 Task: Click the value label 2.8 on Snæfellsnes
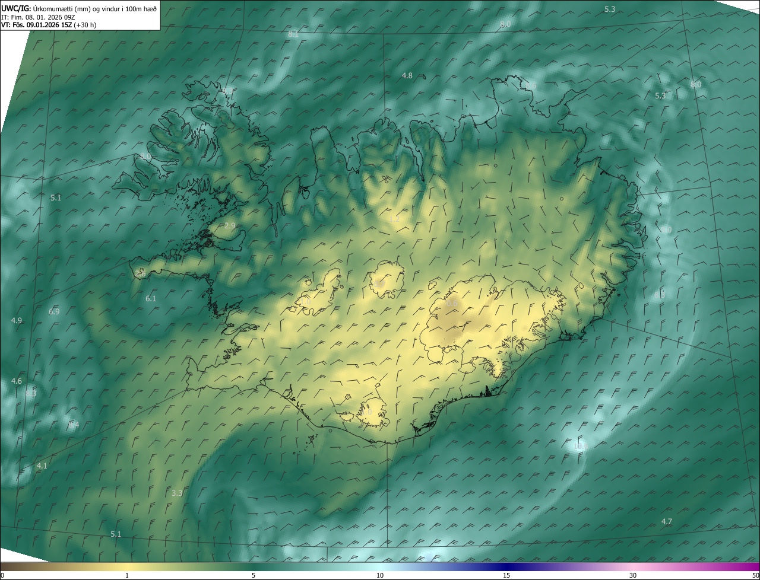click(x=140, y=273)
